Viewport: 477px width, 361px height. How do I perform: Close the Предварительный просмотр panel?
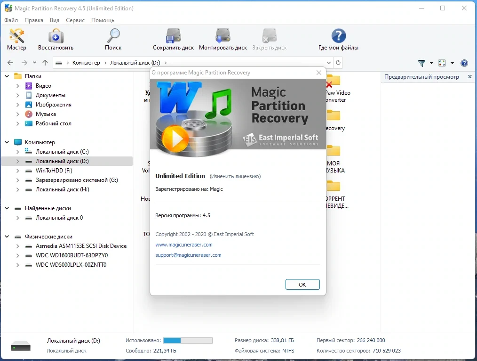469,77
